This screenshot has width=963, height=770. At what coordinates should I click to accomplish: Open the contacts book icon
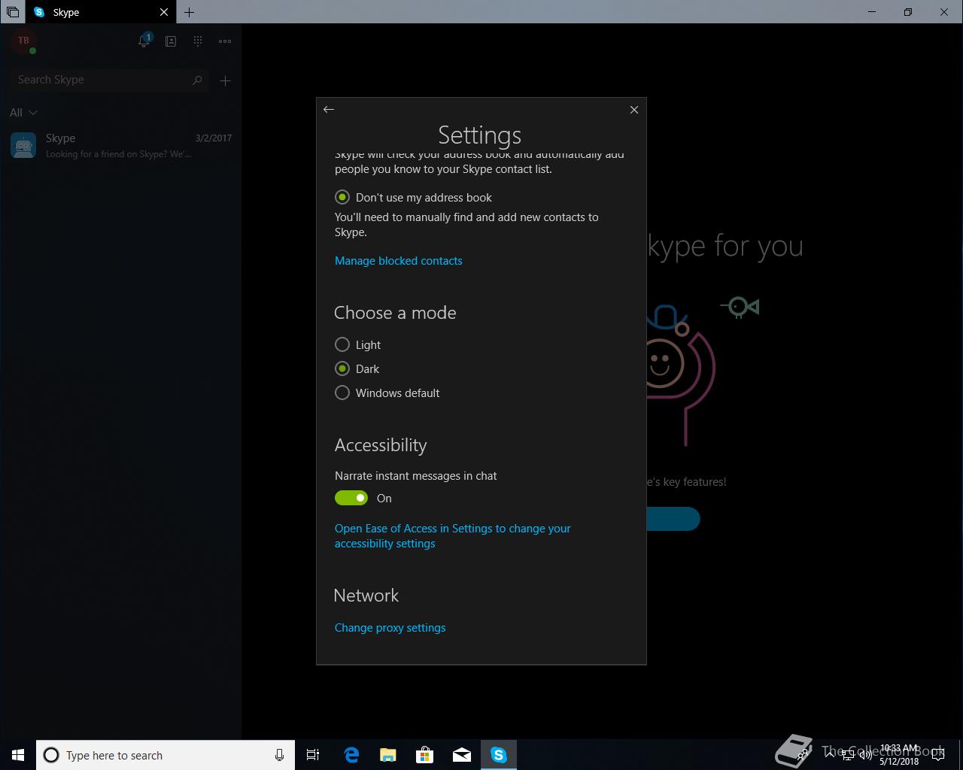(171, 41)
